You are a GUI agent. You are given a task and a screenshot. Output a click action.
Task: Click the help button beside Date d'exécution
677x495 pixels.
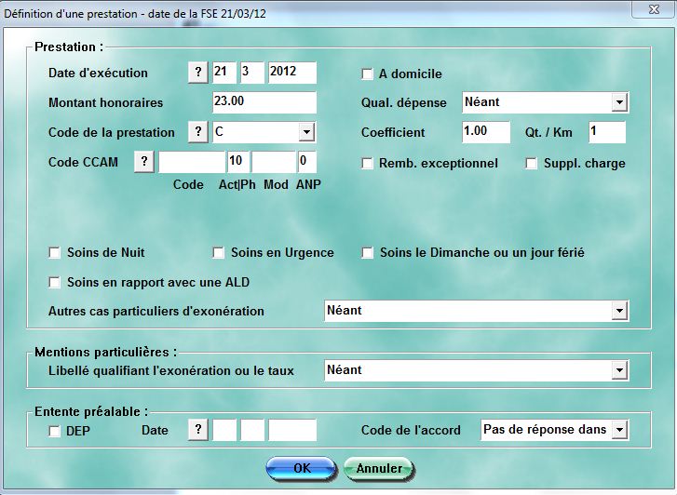click(198, 74)
